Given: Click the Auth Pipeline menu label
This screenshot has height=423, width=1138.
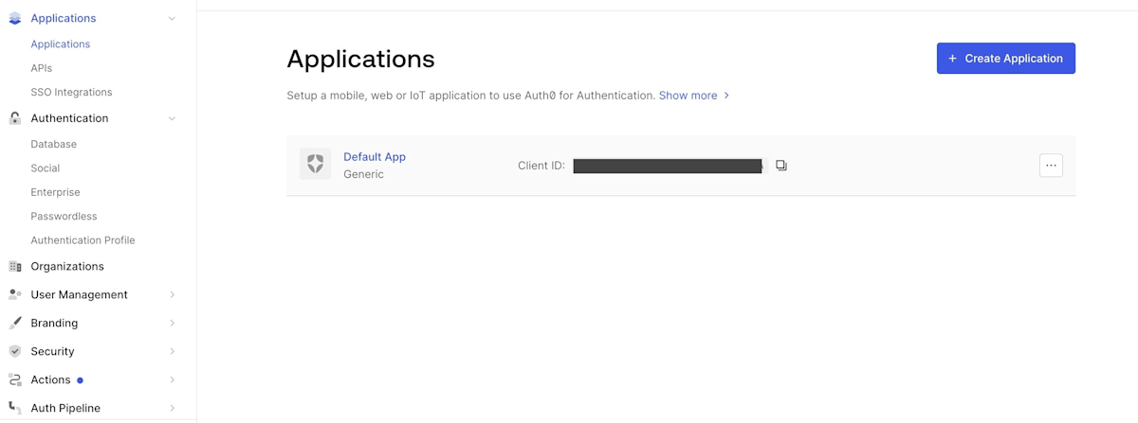Looking at the screenshot, I should click(65, 408).
